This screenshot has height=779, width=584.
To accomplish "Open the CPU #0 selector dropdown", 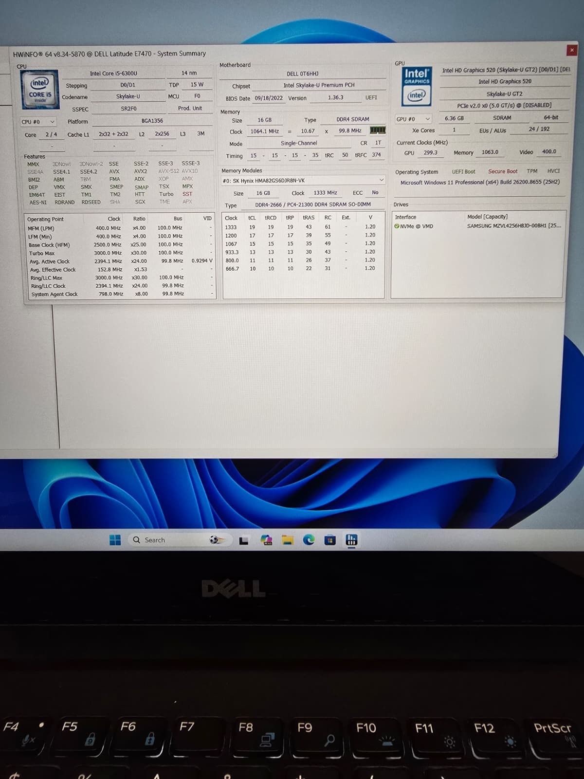I will pyautogui.click(x=38, y=122).
